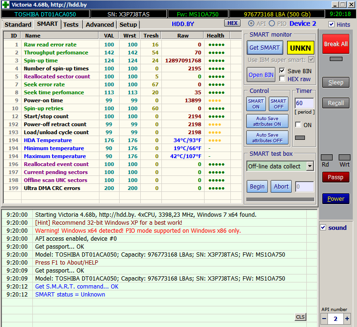Click the Tresh column header

pos(151,36)
